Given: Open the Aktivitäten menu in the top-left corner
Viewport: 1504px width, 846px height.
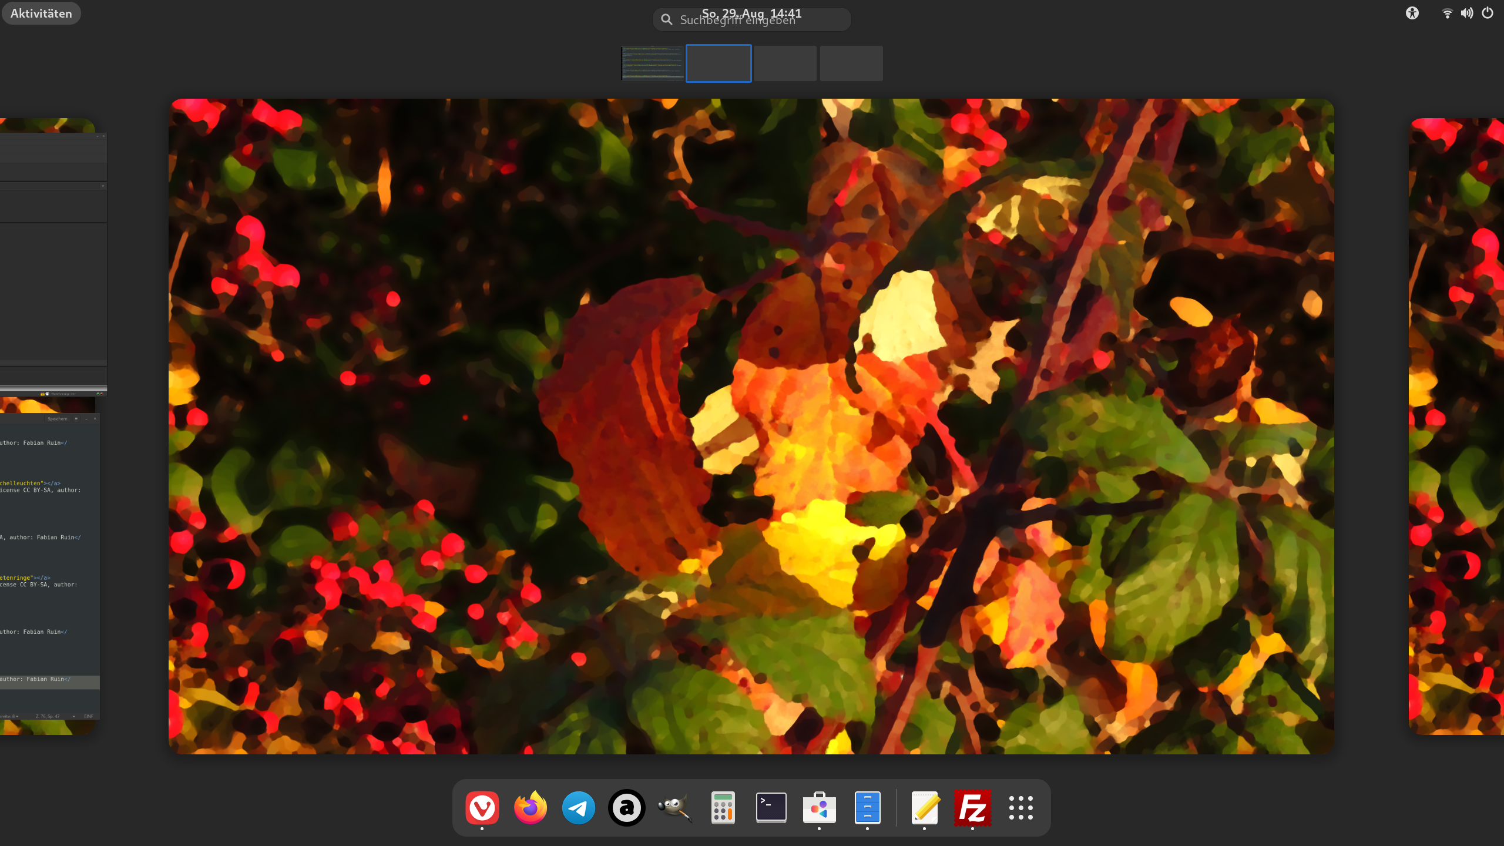Looking at the screenshot, I should [41, 13].
